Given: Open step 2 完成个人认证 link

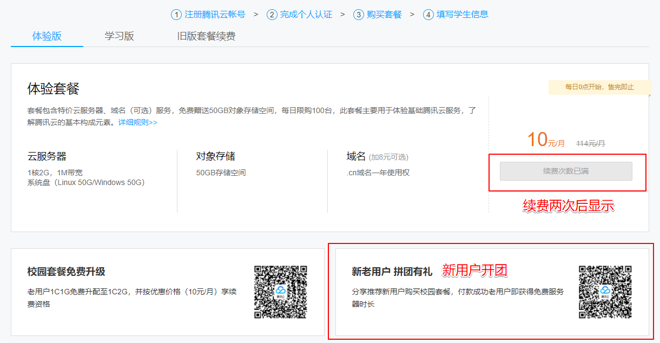Looking at the screenshot, I should (300, 15).
